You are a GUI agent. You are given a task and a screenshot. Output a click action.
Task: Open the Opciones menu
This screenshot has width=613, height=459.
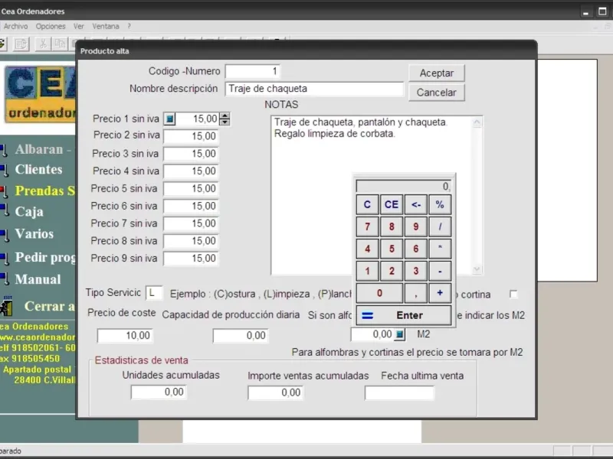pyautogui.click(x=51, y=26)
